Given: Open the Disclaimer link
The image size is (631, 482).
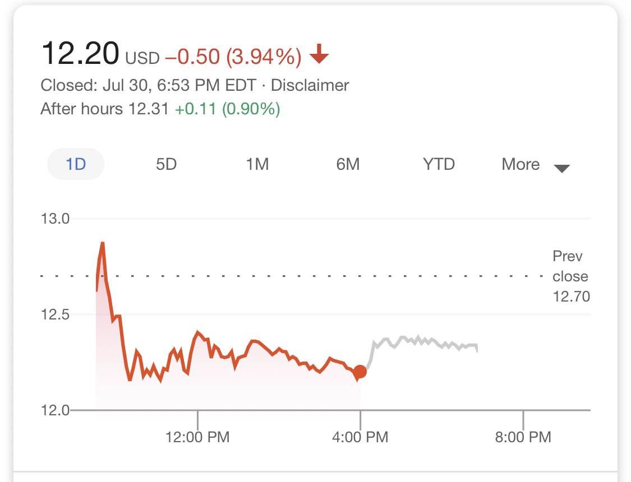Looking at the screenshot, I should [x=310, y=85].
